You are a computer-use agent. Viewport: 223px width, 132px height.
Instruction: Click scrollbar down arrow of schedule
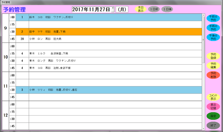(204, 129)
